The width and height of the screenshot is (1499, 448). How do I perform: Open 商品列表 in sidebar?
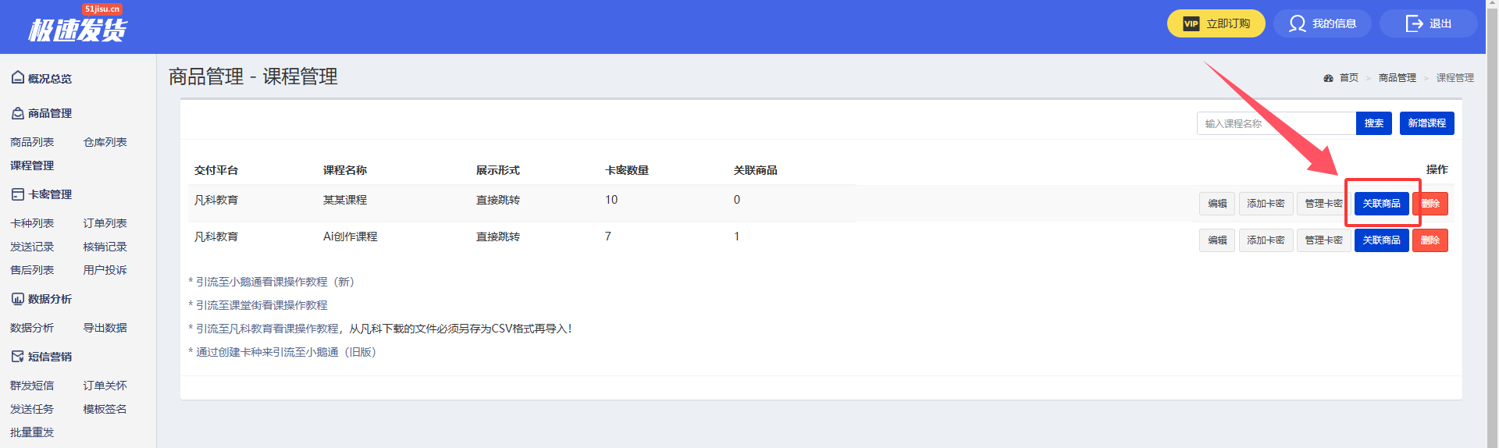[x=32, y=142]
